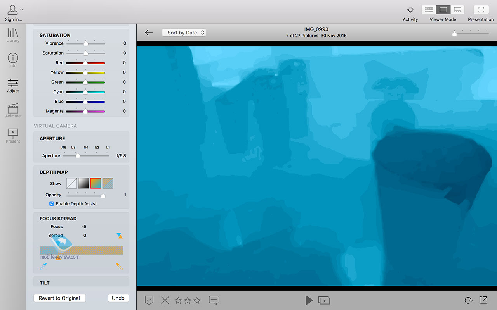The width and height of the screenshot is (497, 310).
Task: Click the IMG_0993 picture title
Action: click(x=316, y=29)
